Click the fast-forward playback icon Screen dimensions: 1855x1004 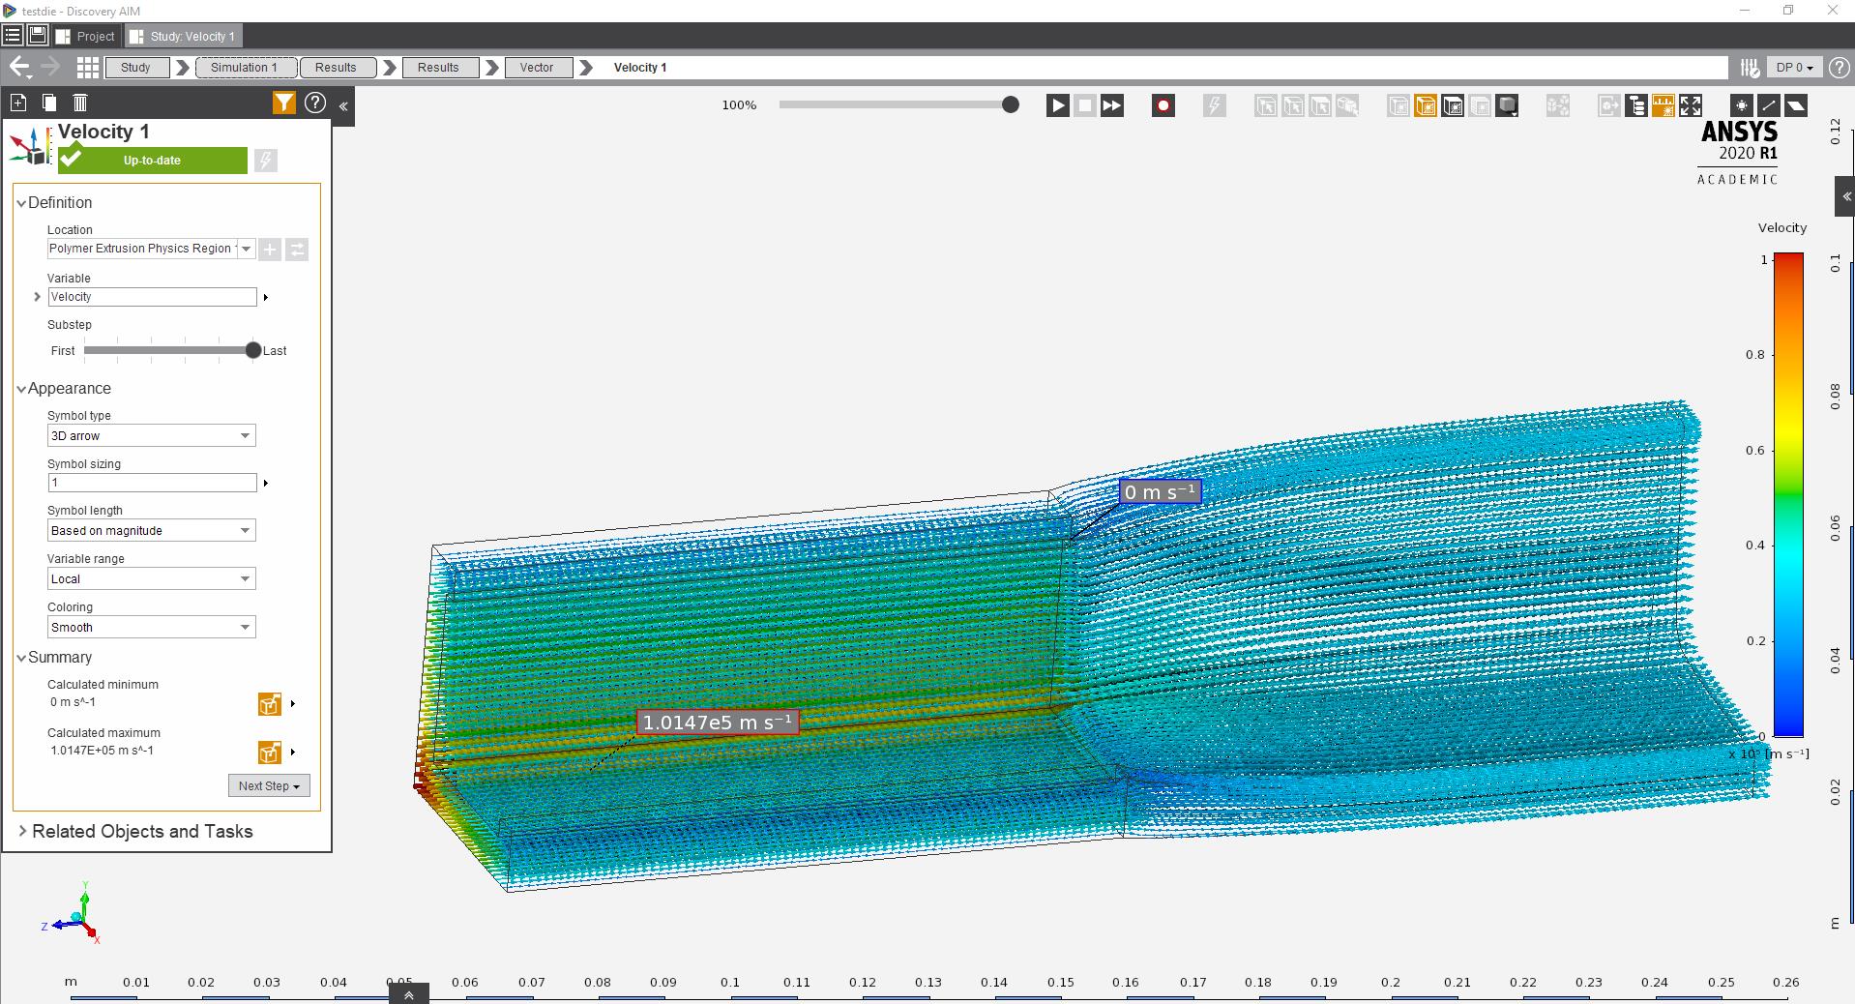click(x=1112, y=104)
